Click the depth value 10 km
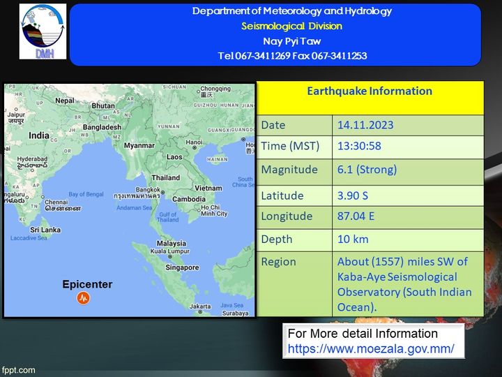Screen dimensions: 502x377 click(x=352, y=239)
